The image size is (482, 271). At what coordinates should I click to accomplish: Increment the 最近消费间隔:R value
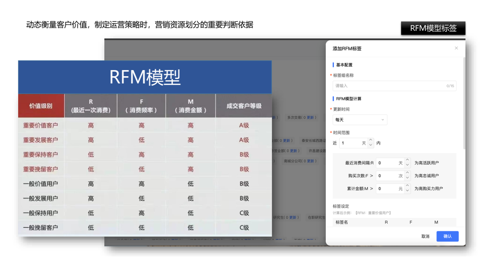(407, 160)
